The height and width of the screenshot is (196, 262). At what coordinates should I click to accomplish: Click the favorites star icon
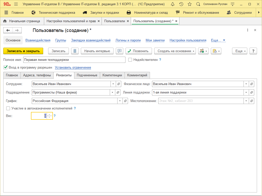point(190,4)
